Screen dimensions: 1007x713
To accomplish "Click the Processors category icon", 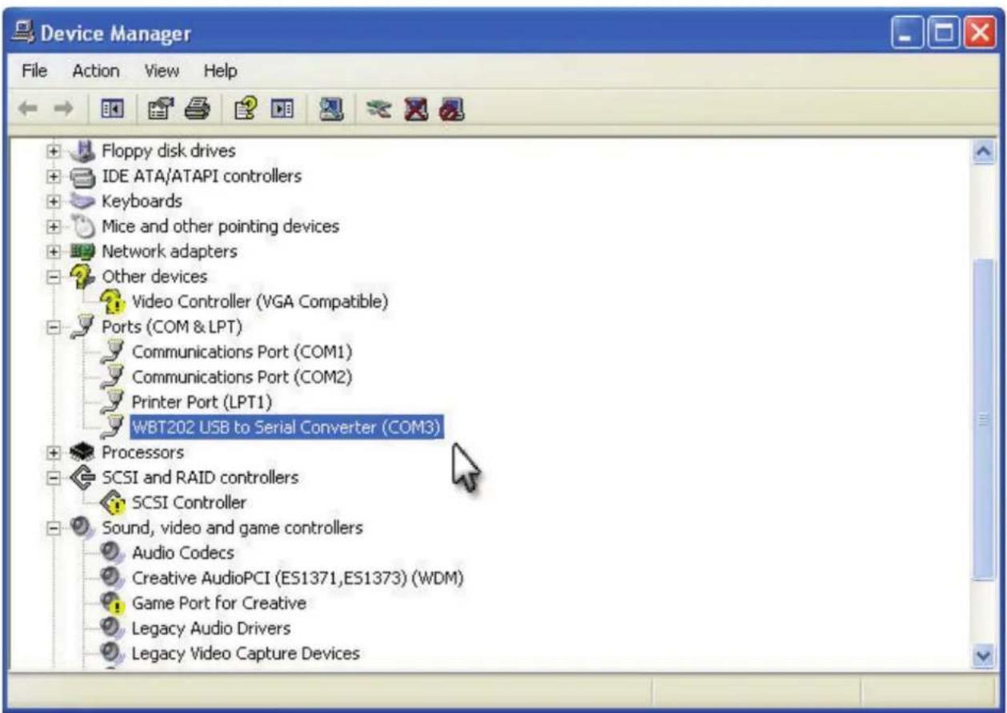I will pyautogui.click(x=83, y=452).
